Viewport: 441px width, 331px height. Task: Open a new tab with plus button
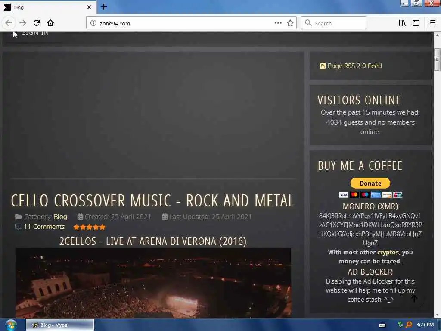[104, 7]
